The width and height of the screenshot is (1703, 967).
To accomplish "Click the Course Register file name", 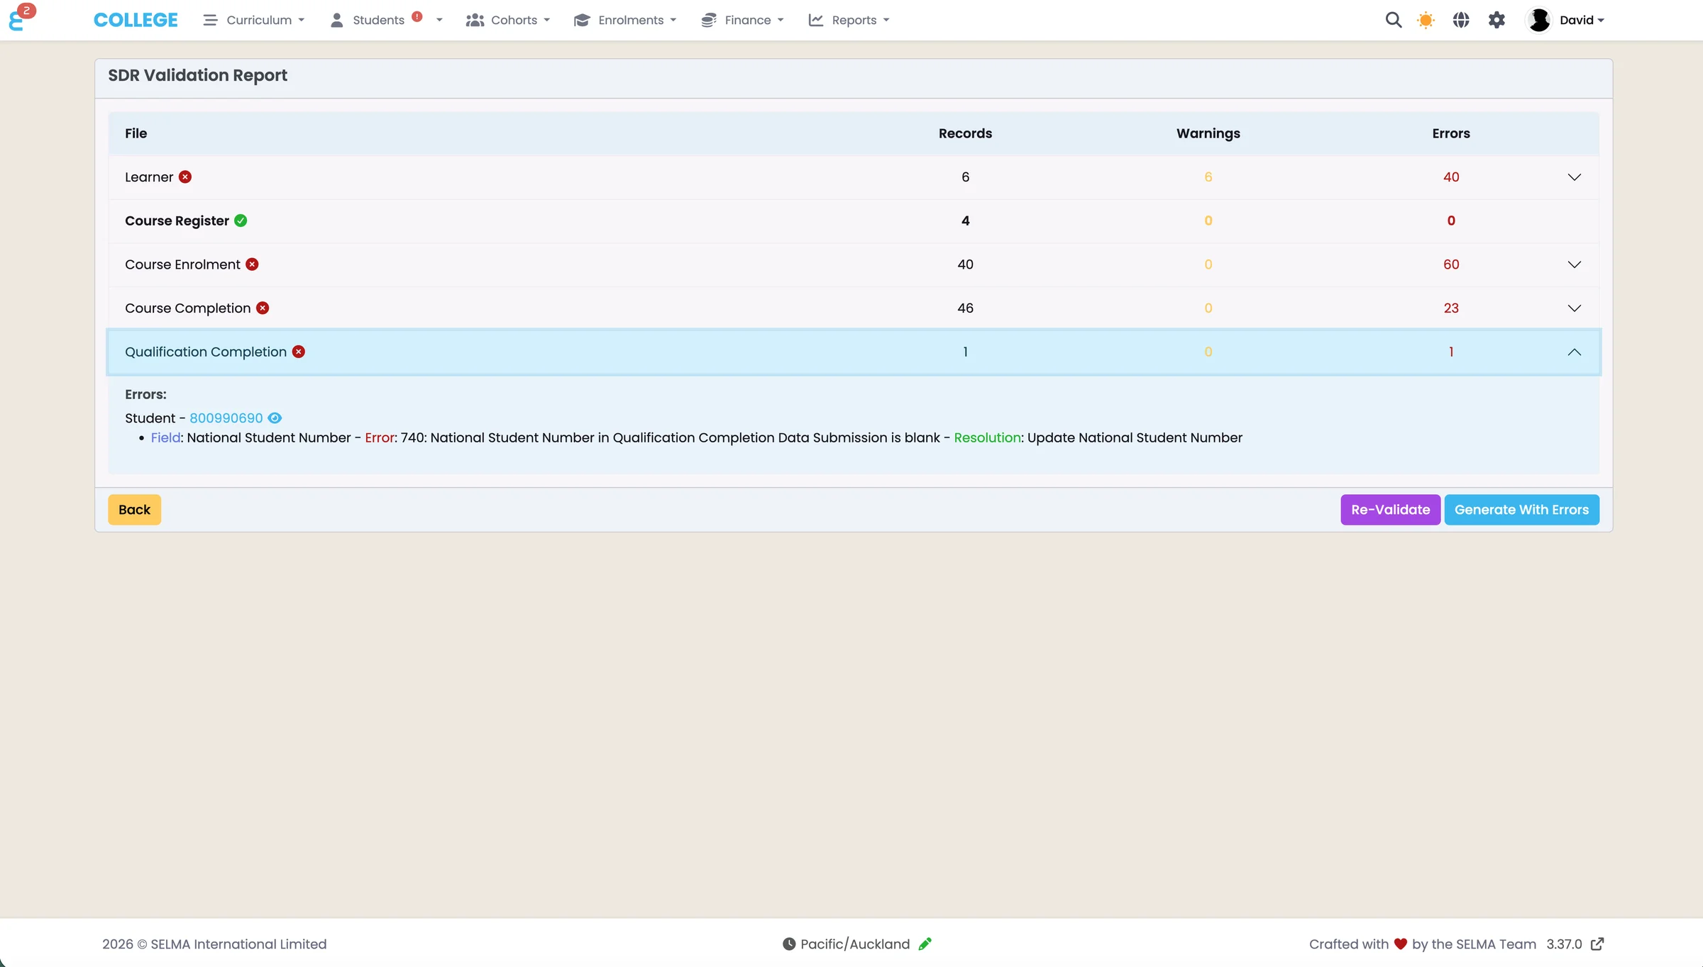I will click(x=177, y=220).
